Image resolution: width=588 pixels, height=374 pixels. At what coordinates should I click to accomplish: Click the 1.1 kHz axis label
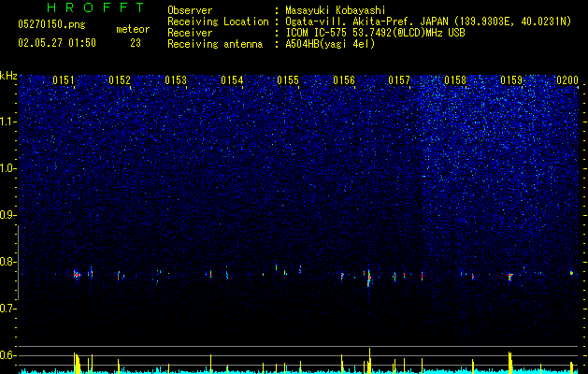pyautogui.click(x=7, y=122)
